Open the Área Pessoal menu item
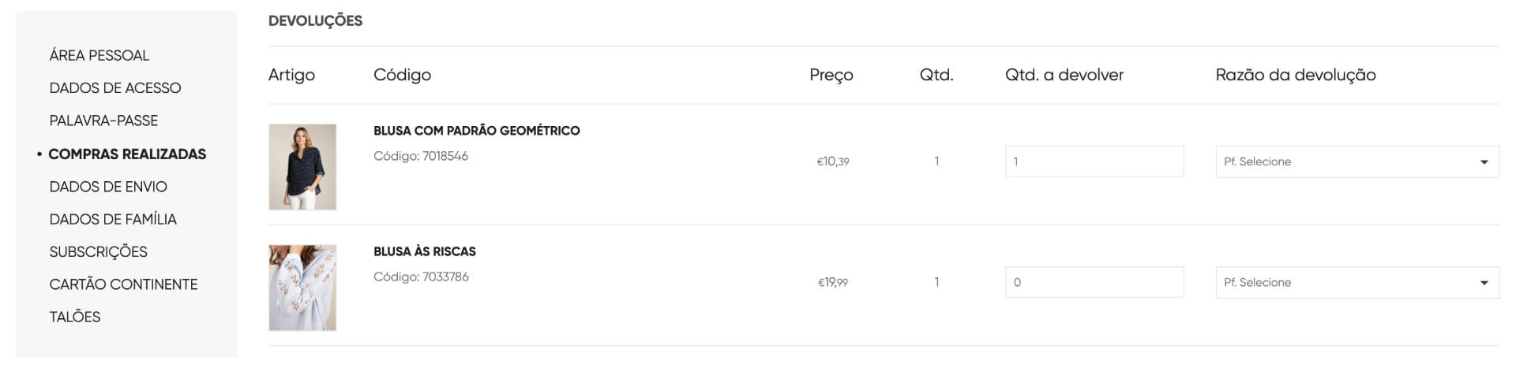Image resolution: width=1516 pixels, height=371 pixels. click(99, 55)
